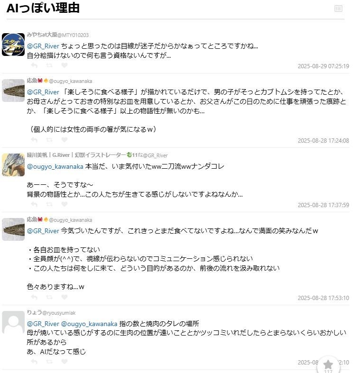Click the りょう default gray avatar
356x373 pixels.
(13, 322)
